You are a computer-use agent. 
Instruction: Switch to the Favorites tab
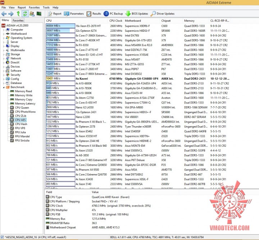point(18,21)
